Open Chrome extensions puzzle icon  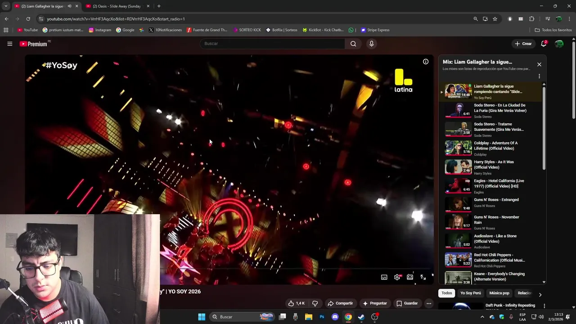click(531, 19)
